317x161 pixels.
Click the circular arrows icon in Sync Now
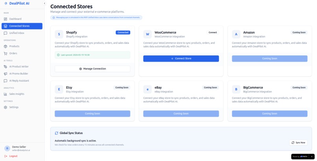(293, 143)
